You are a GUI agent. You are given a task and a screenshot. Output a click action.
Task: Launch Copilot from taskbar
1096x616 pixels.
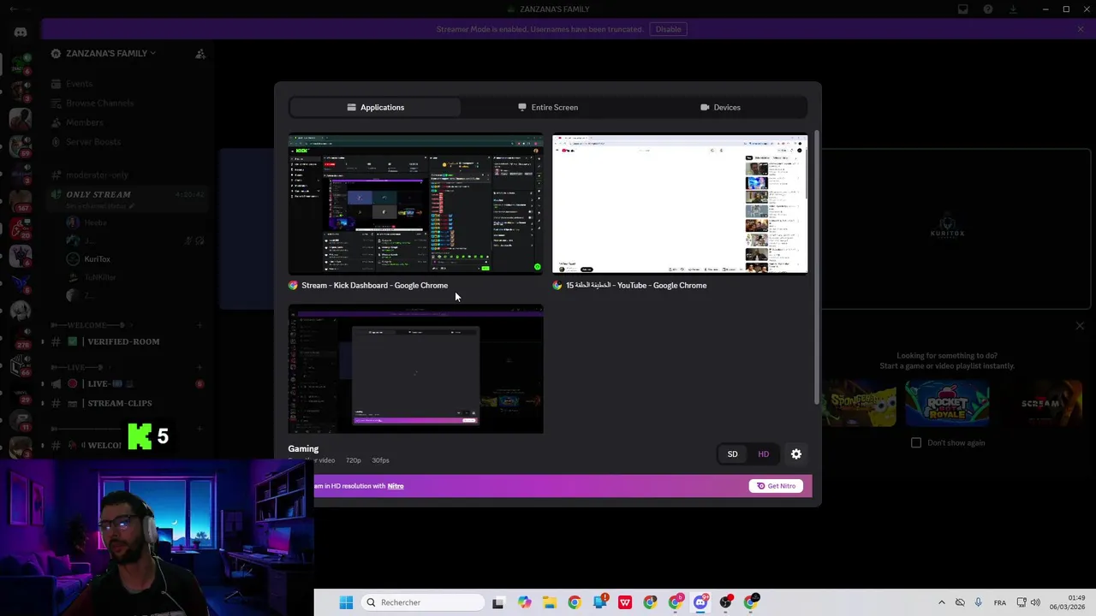pyautogui.click(x=524, y=602)
